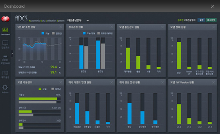Viewport: 220px width, 134px height.
Task: Open the meter settings list icon in sidebar
Action: 5,73
